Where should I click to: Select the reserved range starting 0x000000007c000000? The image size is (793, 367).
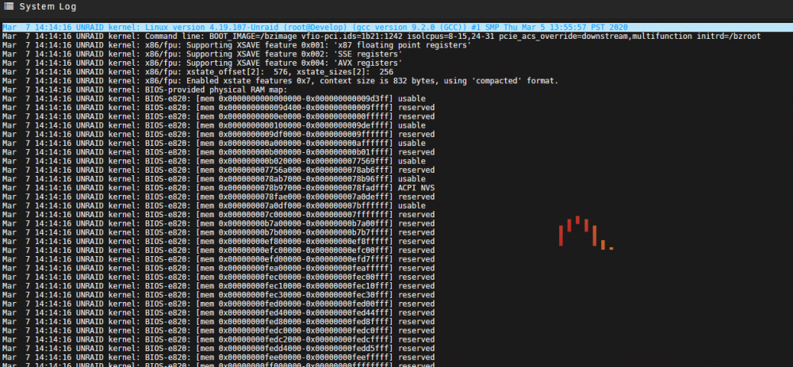pos(219,215)
